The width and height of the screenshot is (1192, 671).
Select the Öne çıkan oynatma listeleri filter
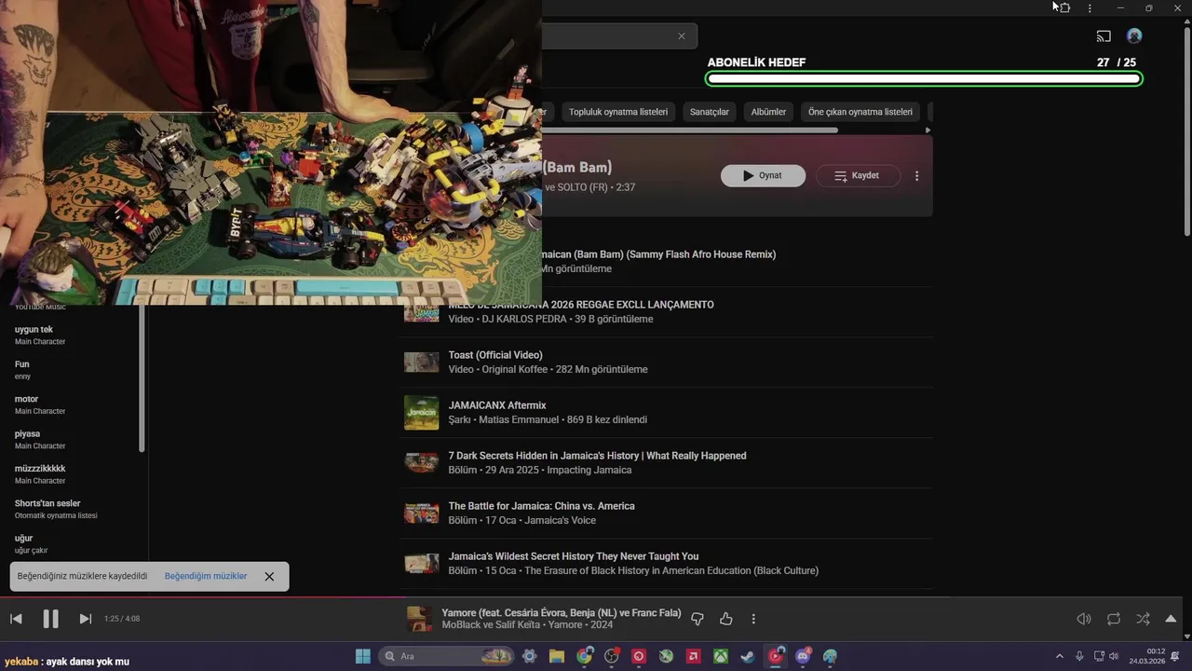coord(860,112)
